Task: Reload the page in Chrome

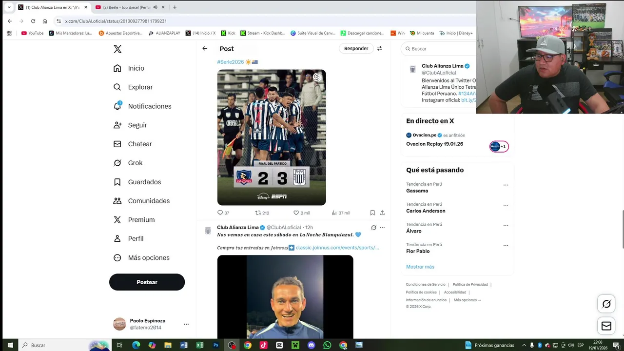Action: 33,21
